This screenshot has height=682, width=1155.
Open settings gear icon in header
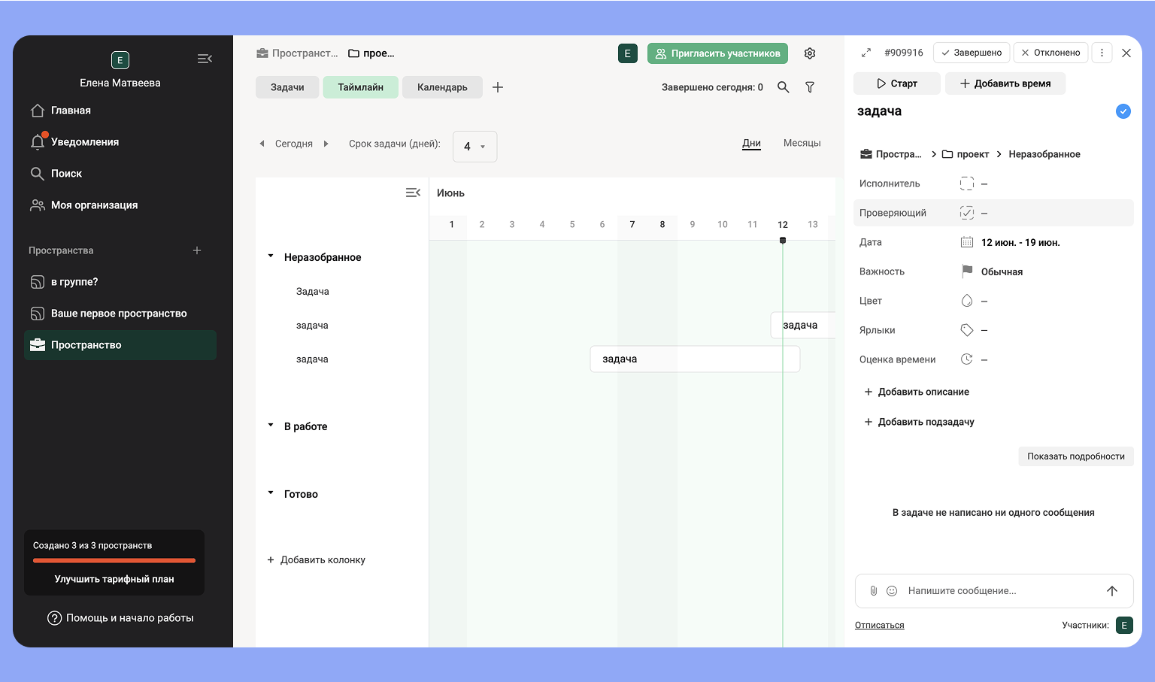(810, 53)
